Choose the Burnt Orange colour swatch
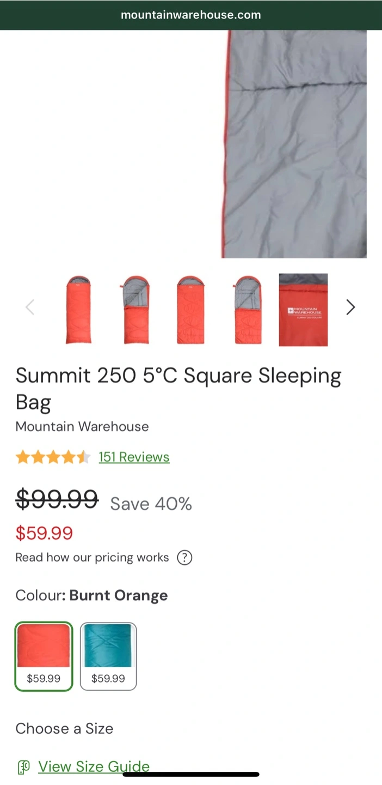 [44, 656]
